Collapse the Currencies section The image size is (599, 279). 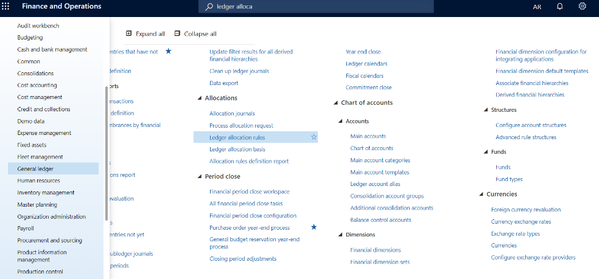pos(482,195)
